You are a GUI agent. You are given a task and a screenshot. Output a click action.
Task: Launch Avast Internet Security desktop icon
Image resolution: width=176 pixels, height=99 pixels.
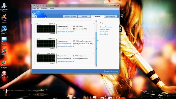coord(4,18)
